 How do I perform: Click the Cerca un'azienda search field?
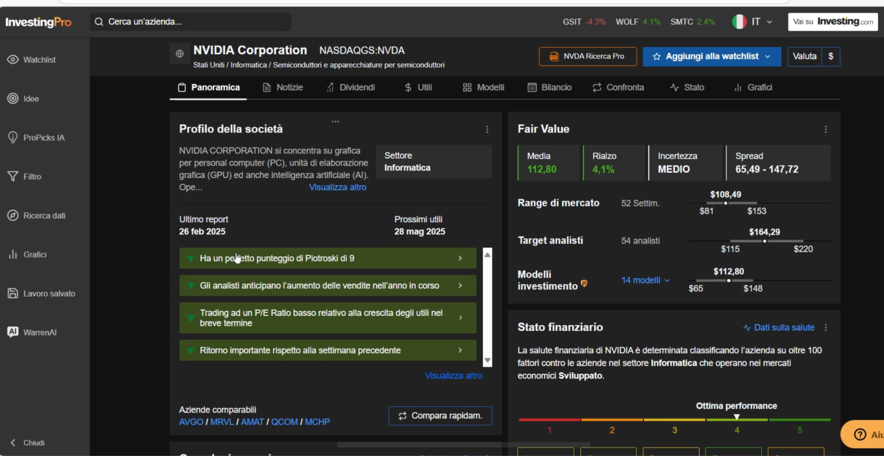pos(191,22)
